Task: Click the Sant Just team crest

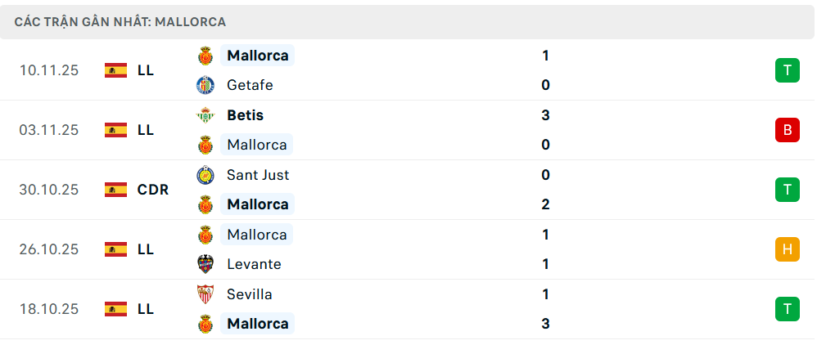Action: [x=205, y=175]
